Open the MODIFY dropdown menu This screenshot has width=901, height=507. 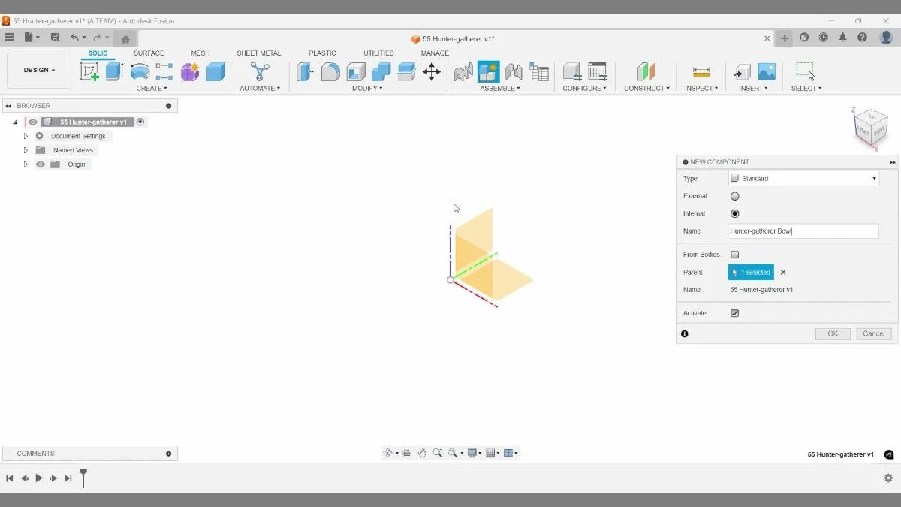(x=367, y=88)
